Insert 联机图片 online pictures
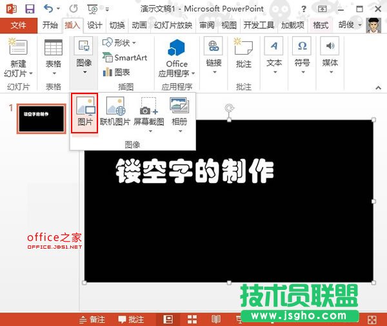Viewport: 387px width, 326px height. click(x=115, y=111)
